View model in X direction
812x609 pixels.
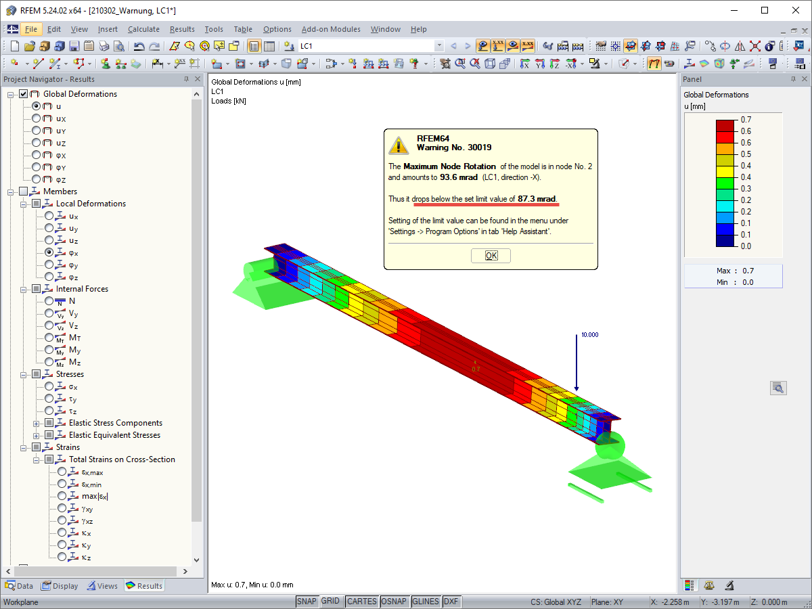click(524, 63)
